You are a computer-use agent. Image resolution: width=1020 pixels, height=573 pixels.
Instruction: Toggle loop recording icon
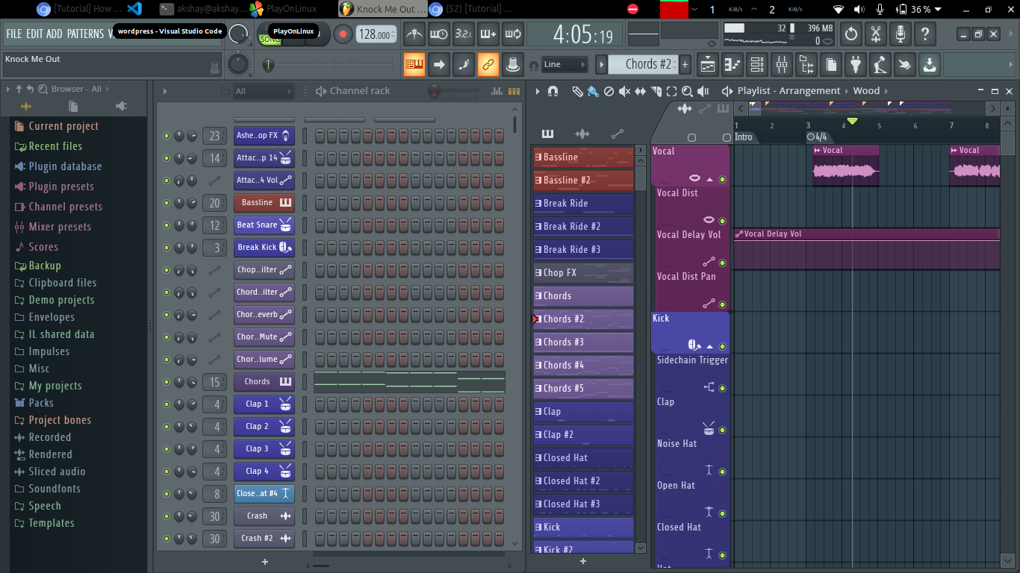(513, 34)
